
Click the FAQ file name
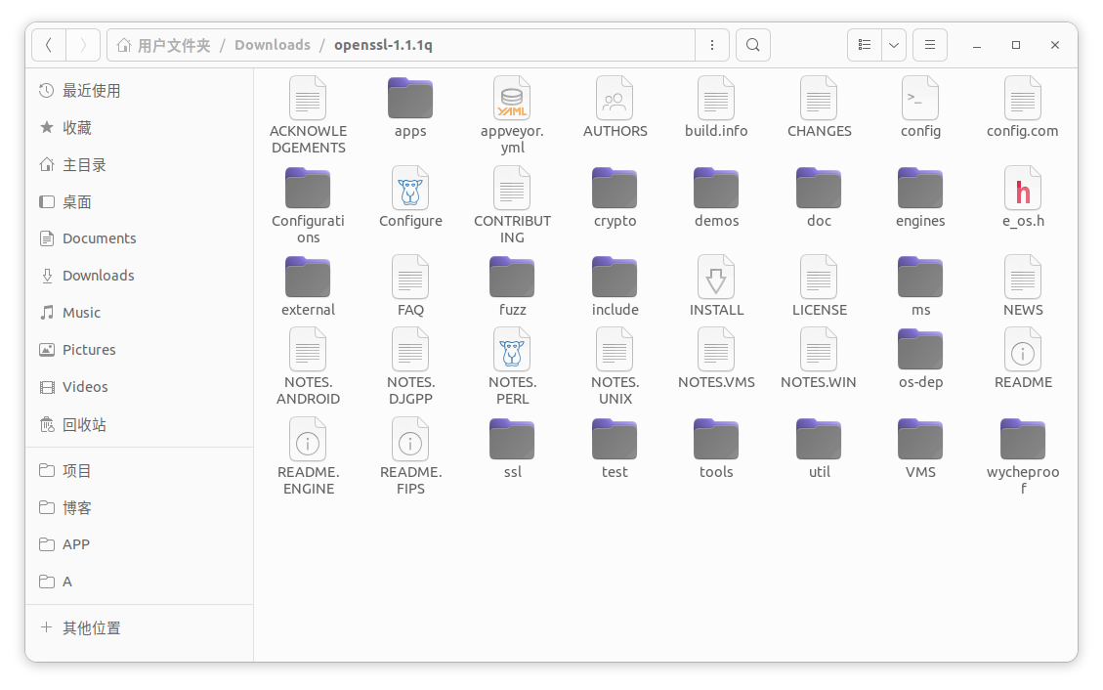(410, 310)
